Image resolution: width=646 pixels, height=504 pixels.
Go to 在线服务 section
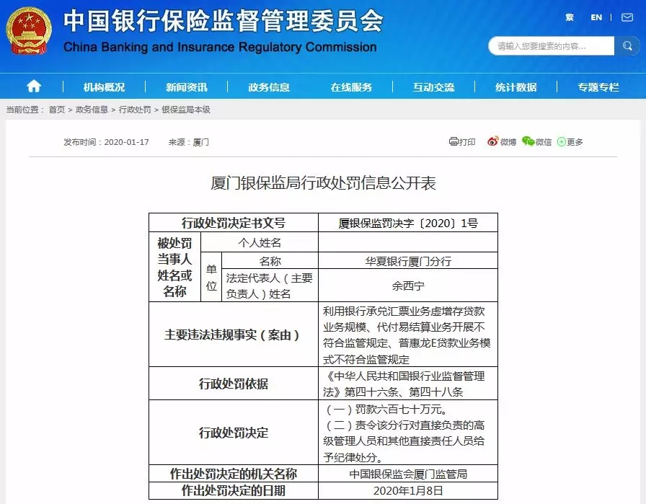(x=351, y=87)
